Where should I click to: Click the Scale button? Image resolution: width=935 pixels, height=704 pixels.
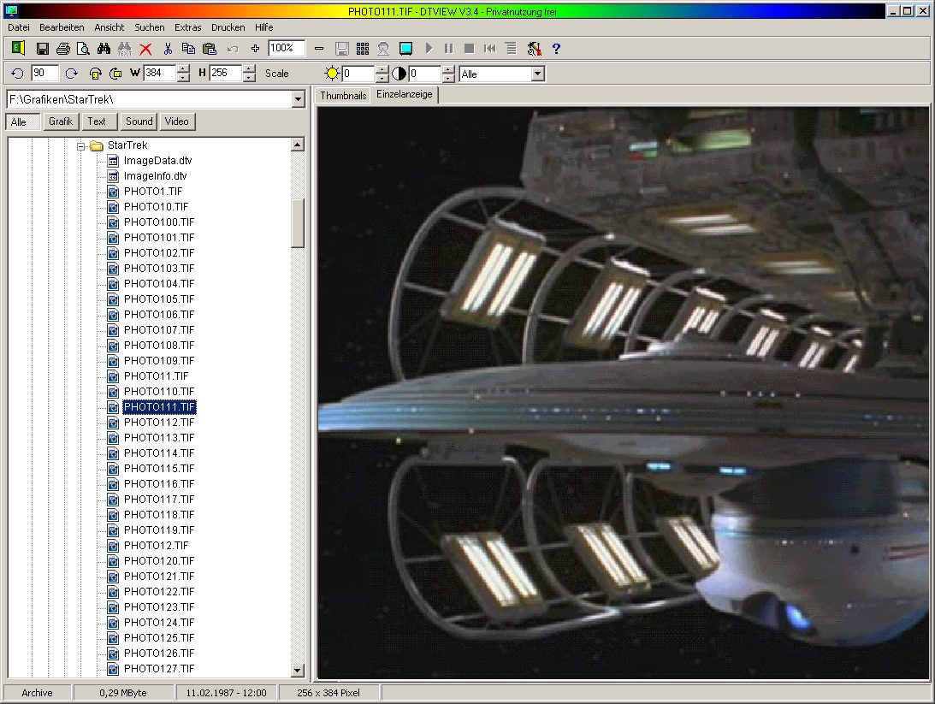276,74
